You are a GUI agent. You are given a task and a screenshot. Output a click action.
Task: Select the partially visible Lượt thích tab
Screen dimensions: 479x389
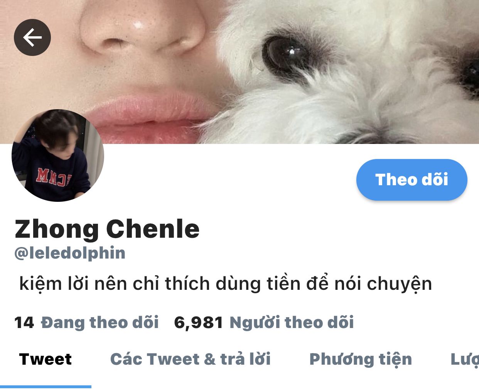pos(465,360)
